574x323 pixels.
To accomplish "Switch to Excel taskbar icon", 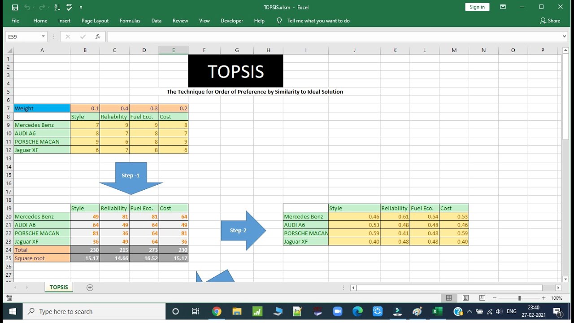I will click(437, 311).
